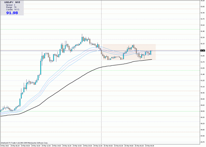Image resolution: width=206 pixels, height=147 pixels.
Task: Click the large blue 91.98 price
Action: [x=12, y=13]
